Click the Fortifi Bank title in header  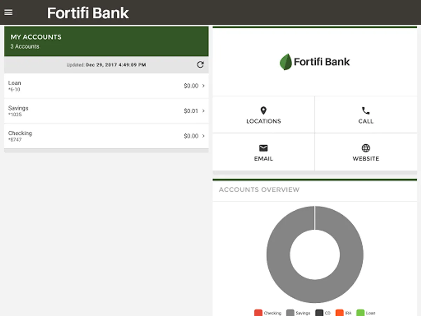(88, 13)
